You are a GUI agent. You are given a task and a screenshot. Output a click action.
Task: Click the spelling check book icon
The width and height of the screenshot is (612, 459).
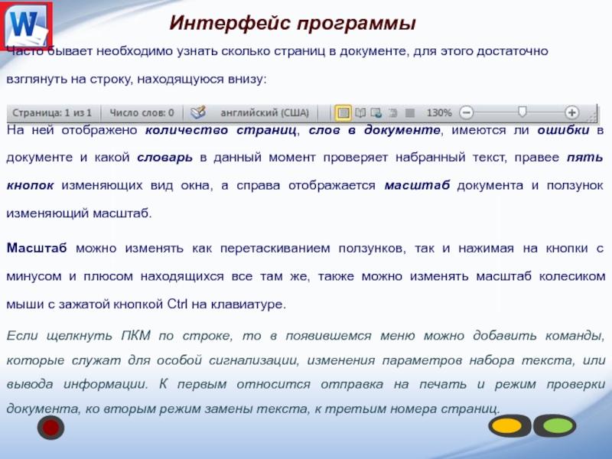198,112
